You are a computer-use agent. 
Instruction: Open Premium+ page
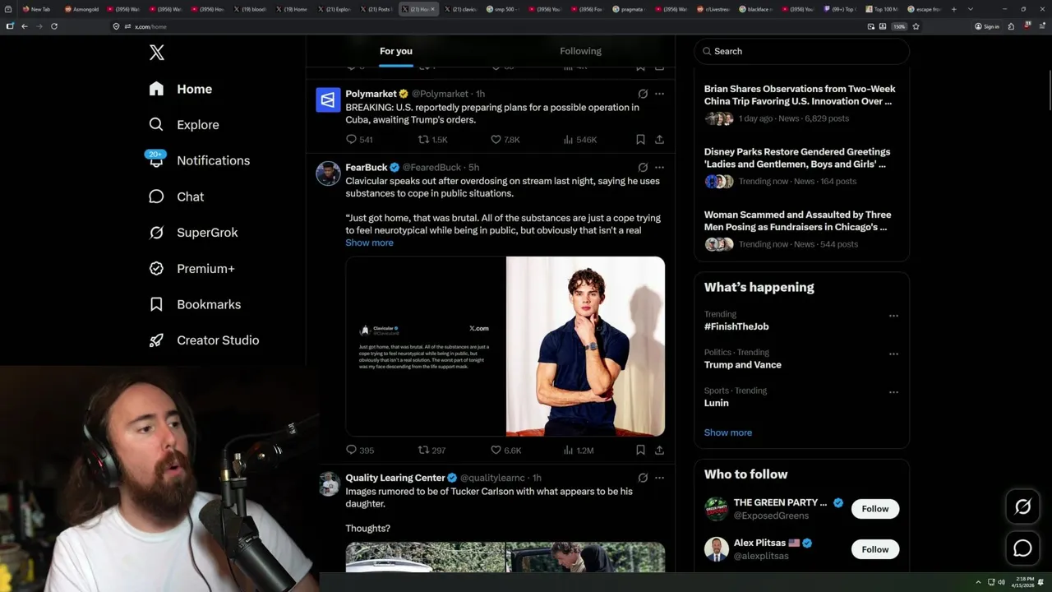click(191, 268)
